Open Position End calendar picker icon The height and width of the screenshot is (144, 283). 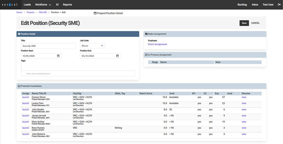tap(117, 56)
